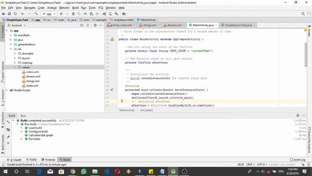The height and width of the screenshot is (176, 312).
Task: Hide the Project panel with minus icon
Action: 101,25
